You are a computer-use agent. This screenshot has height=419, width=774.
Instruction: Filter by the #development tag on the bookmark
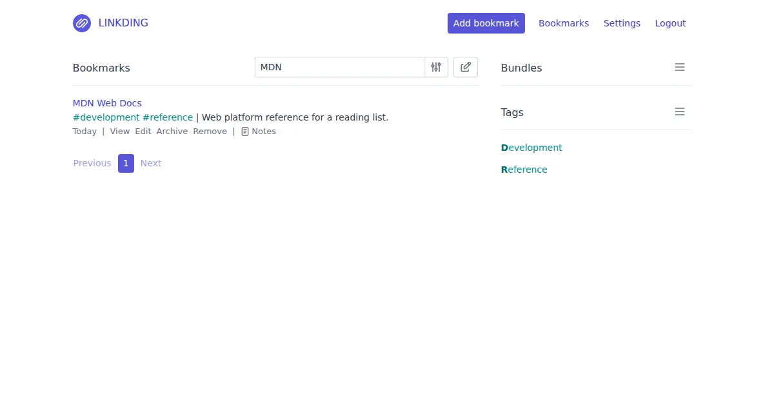[x=106, y=117]
